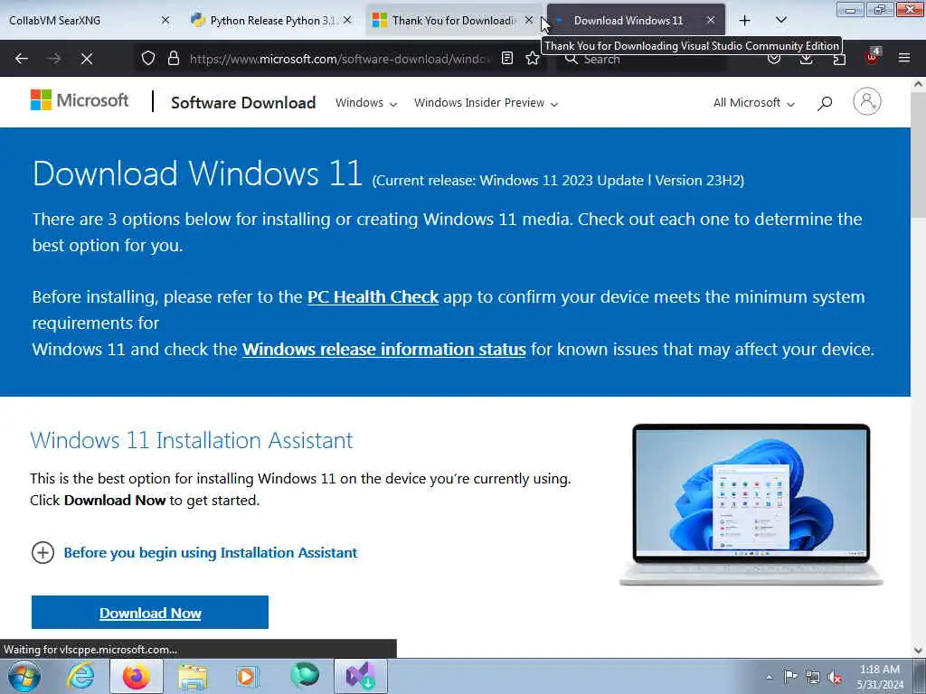Click the scrollbar down arrow
Image resolution: width=926 pixels, height=694 pixels.
click(x=919, y=651)
